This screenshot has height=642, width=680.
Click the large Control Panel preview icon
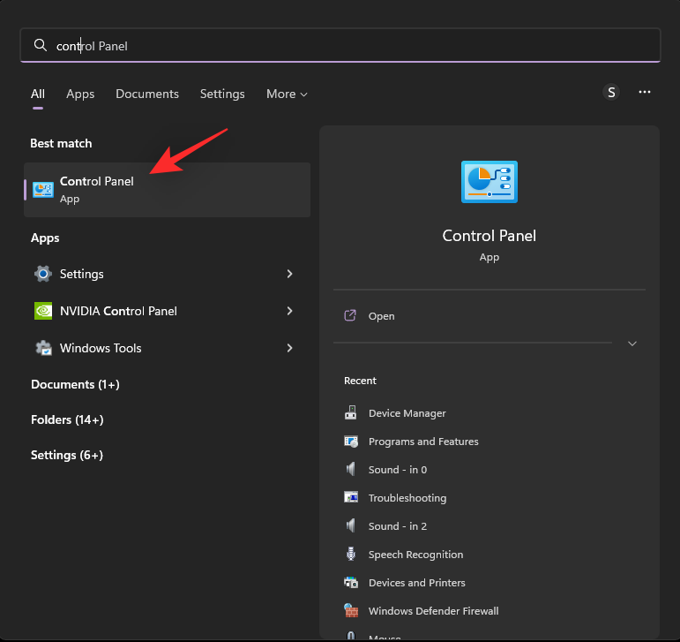coord(489,182)
